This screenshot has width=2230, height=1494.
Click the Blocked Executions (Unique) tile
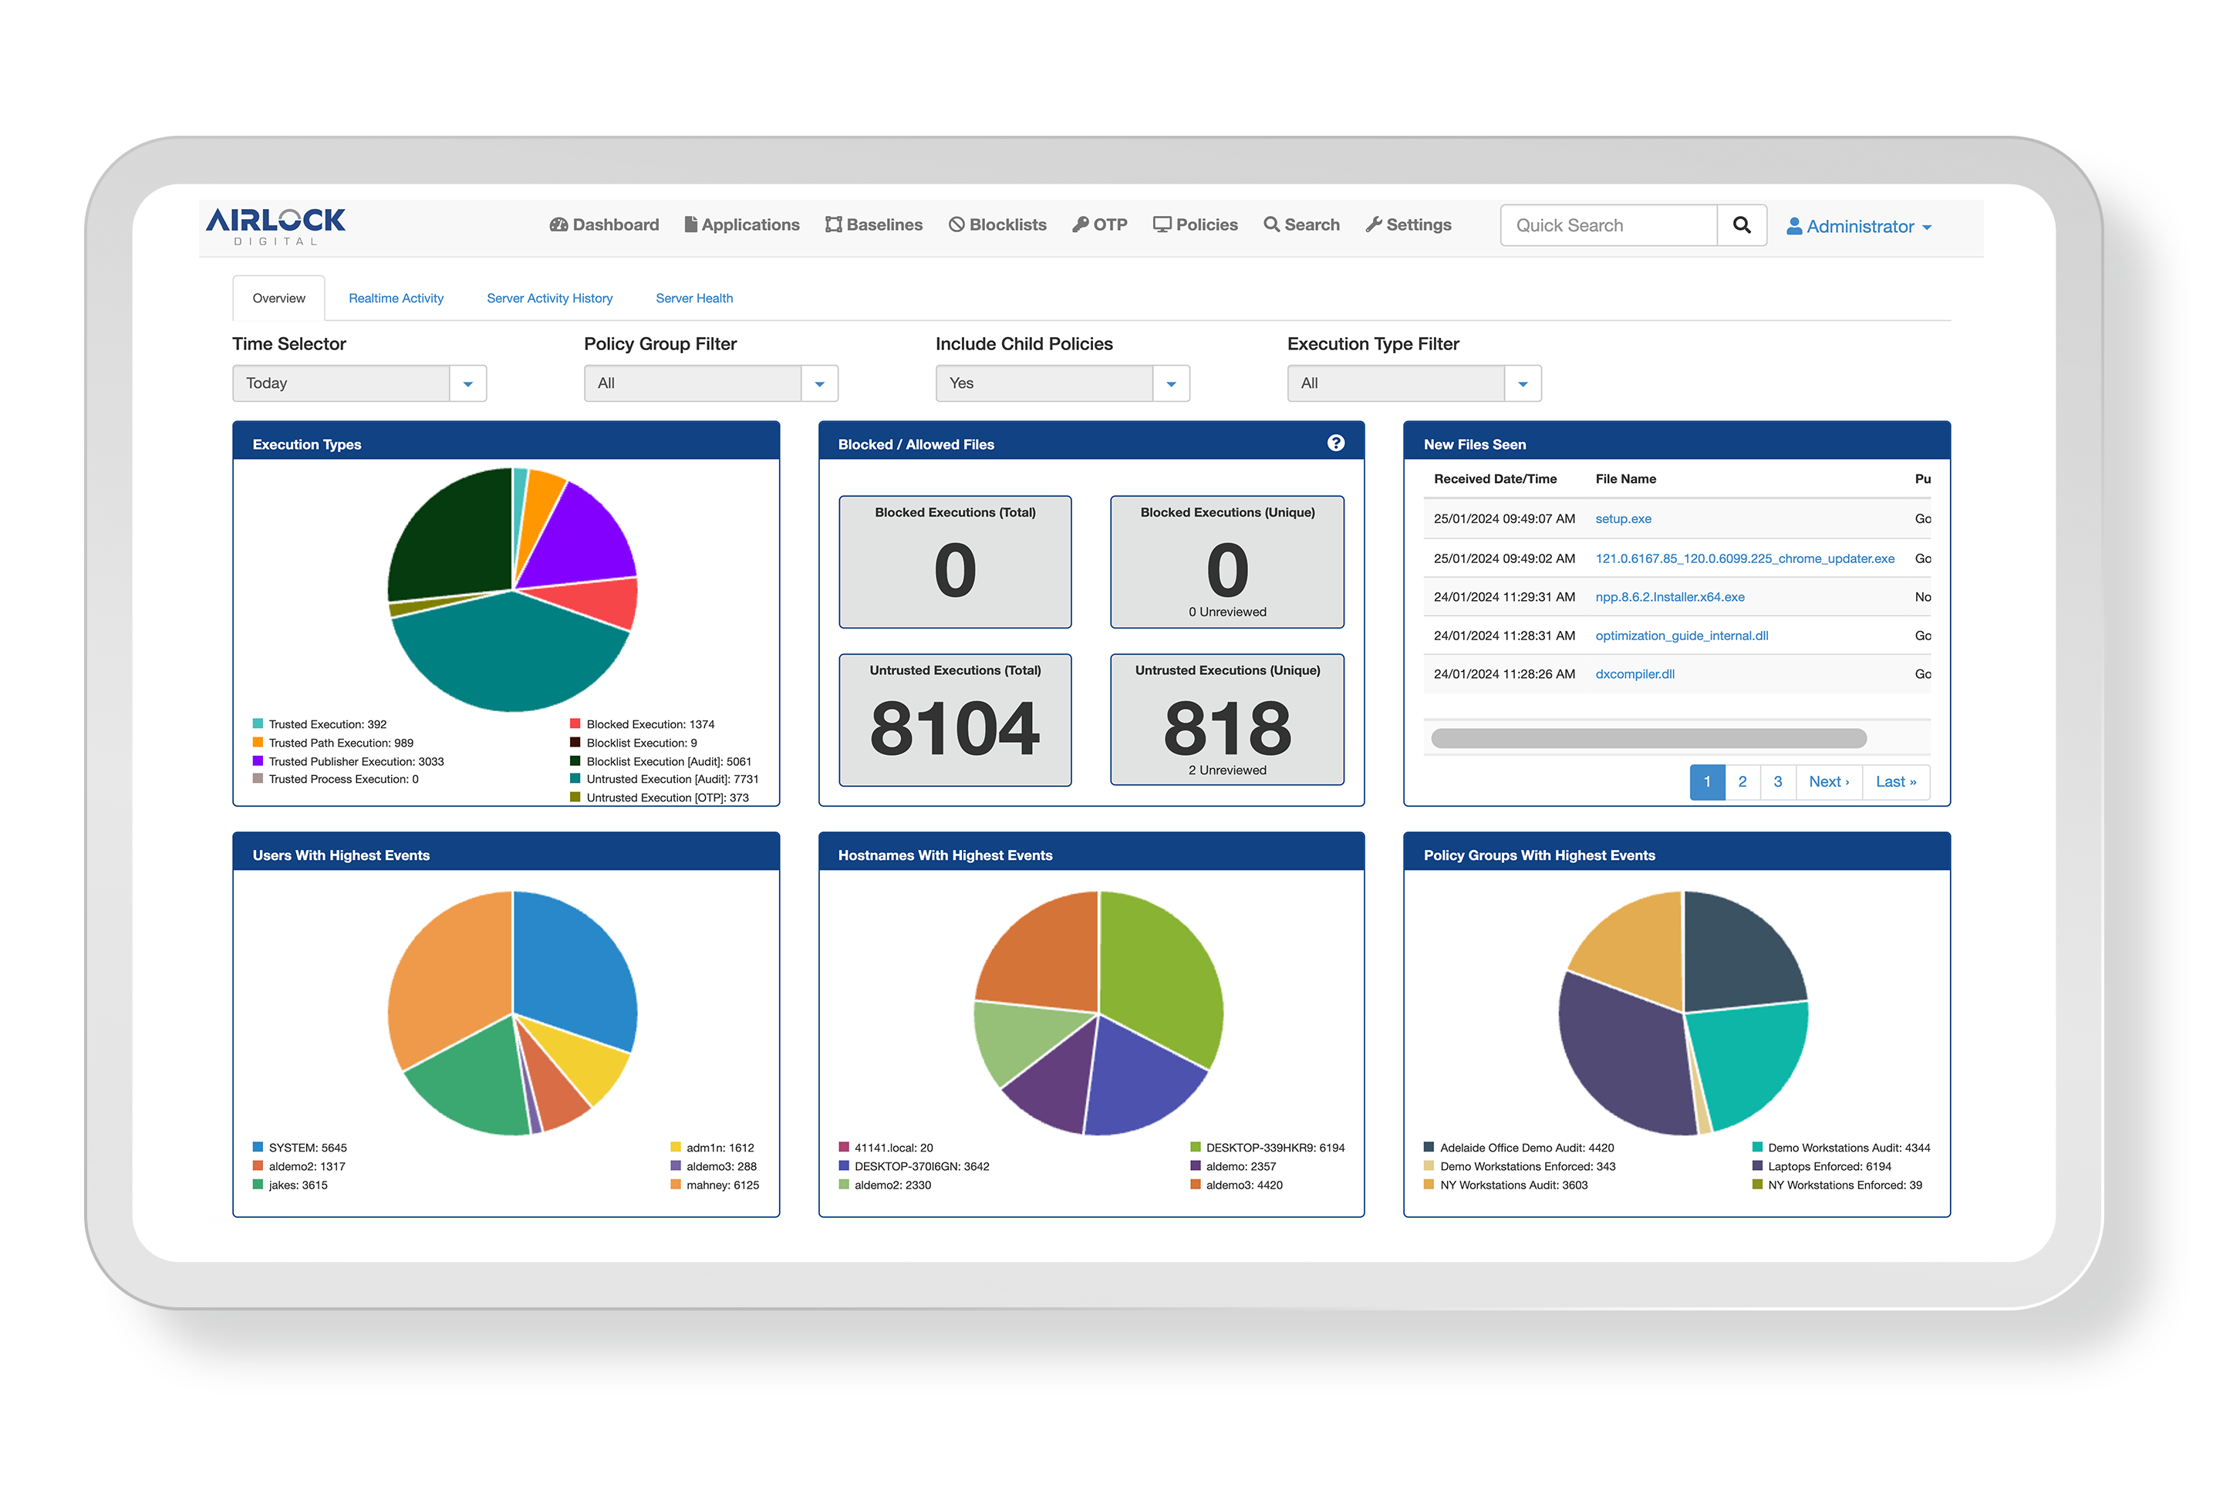pos(1227,562)
